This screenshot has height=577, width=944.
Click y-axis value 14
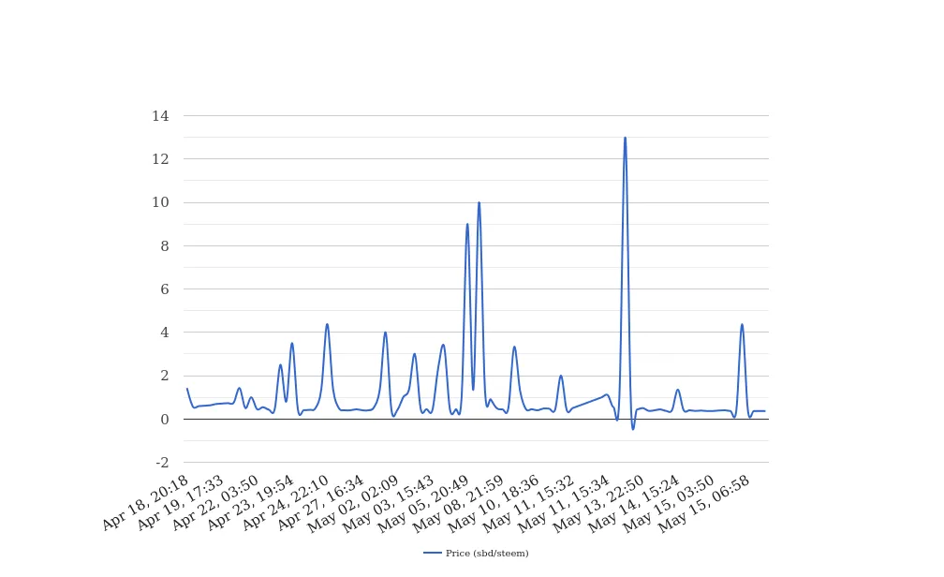pyautogui.click(x=160, y=115)
